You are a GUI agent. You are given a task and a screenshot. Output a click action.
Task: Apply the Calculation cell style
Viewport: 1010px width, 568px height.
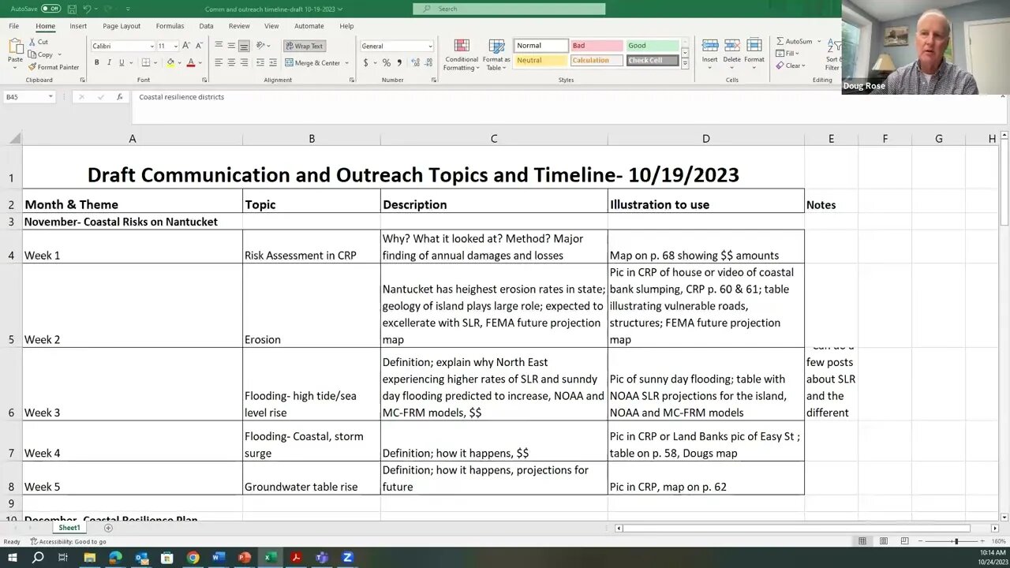(x=597, y=61)
